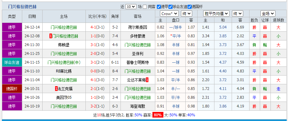Click the 2-0(2-0) score on 24-11-25
This screenshot has width=288, height=121.
click(98, 54)
